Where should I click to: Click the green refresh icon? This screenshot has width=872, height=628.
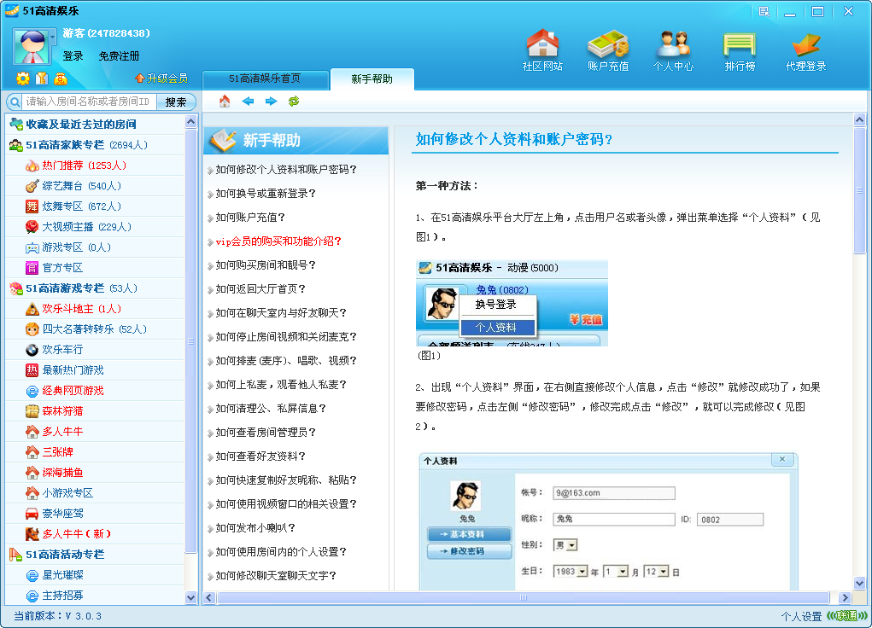pyautogui.click(x=294, y=102)
